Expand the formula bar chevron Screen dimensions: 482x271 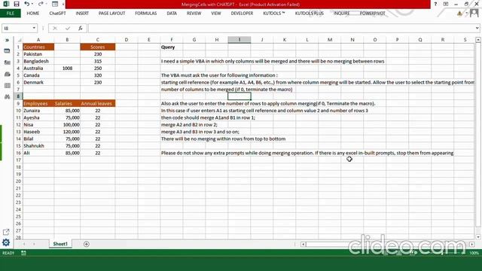(477, 29)
